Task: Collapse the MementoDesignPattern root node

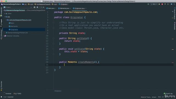Action: (x=3, y=10)
